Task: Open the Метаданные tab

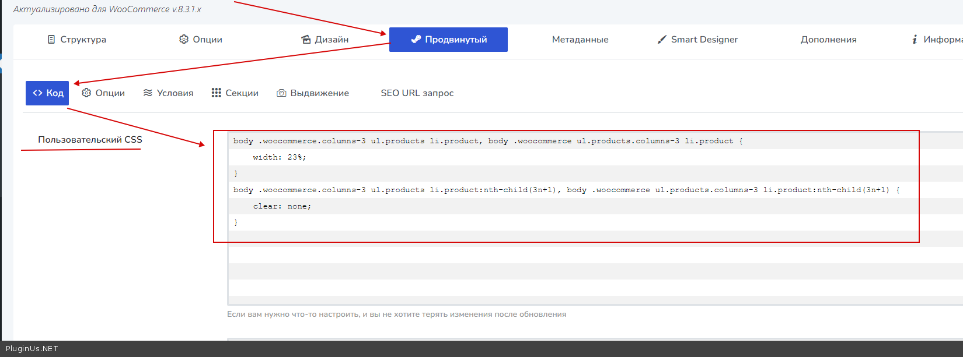Action: (580, 40)
